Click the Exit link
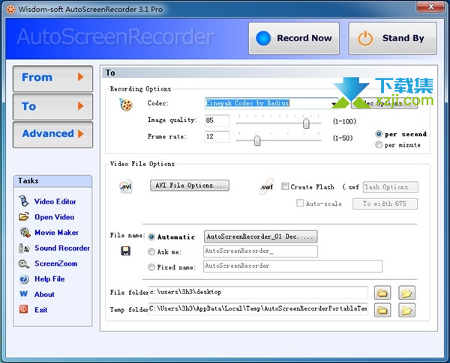The image size is (450, 363). click(41, 310)
